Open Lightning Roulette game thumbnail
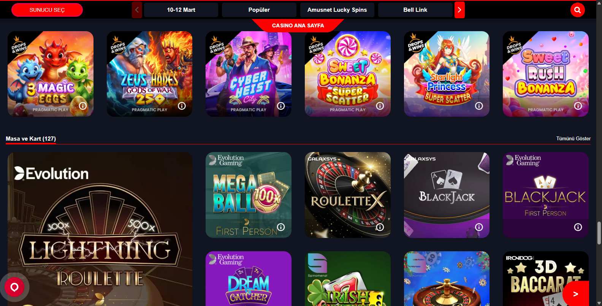 100,229
